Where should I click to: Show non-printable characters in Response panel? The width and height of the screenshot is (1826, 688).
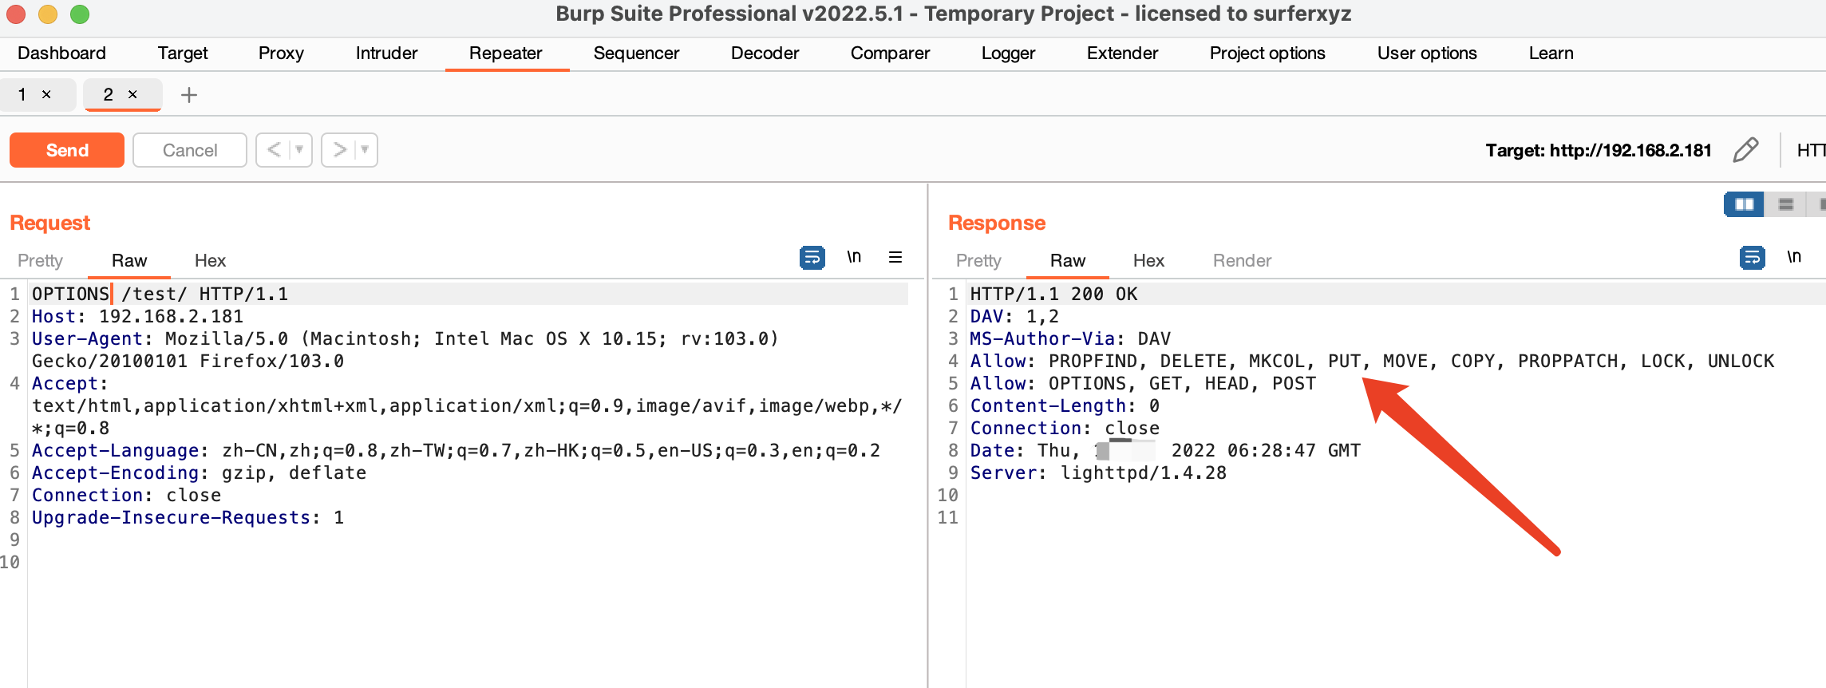(1794, 257)
